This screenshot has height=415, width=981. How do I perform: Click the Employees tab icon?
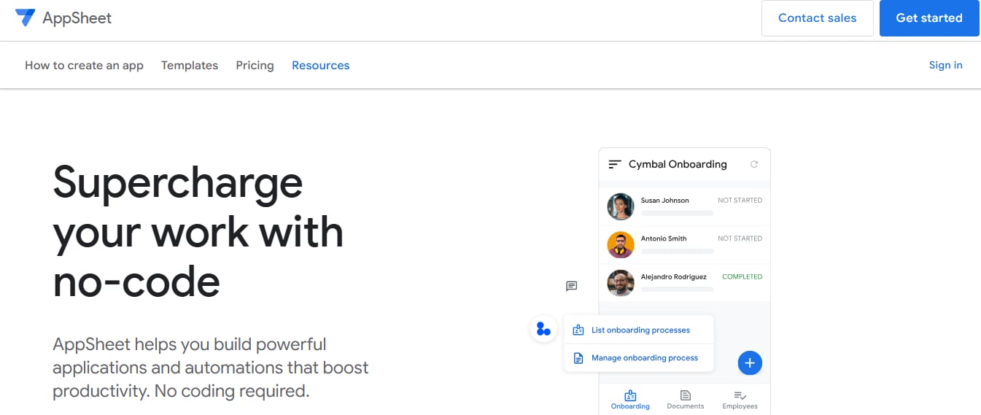click(x=740, y=395)
